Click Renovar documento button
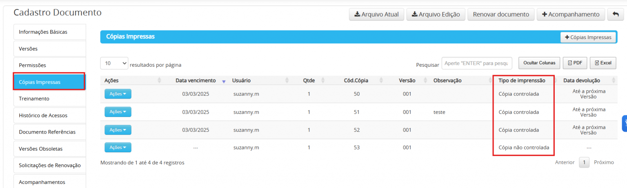 click(501, 14)
